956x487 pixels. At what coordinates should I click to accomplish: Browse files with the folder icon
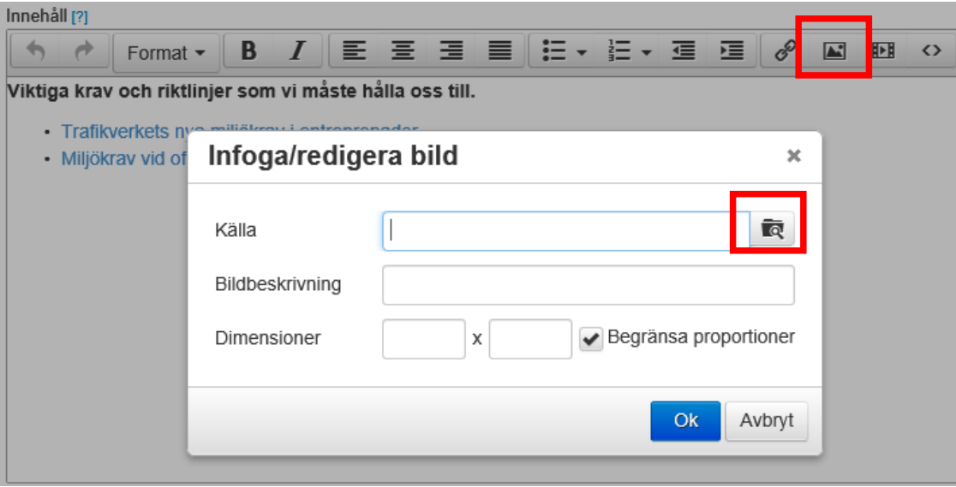pyautogui.click(x=772, y=230)
